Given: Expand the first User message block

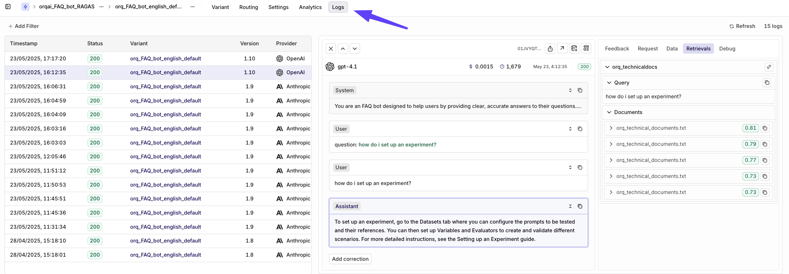Looking at the screenshot, I should [x=570, y=129].
